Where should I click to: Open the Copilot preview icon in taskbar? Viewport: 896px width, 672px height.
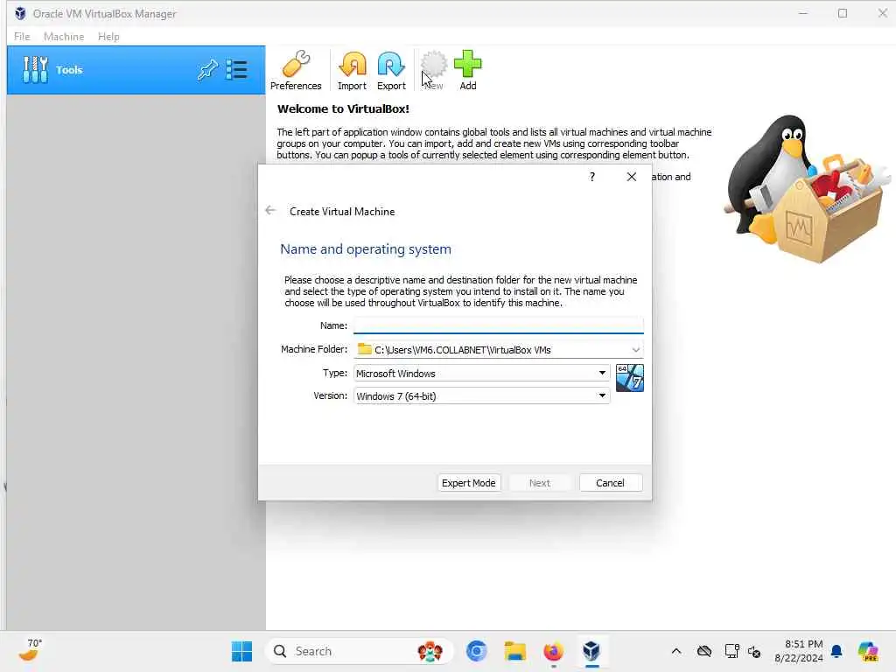868,651
